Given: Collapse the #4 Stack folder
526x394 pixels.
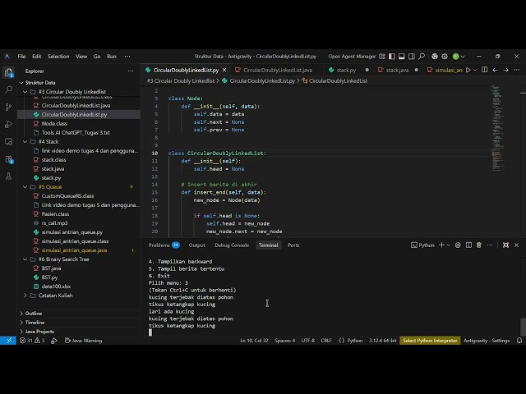Looking at the screenshot, I should pyautogui.click(x=25, y=142).
